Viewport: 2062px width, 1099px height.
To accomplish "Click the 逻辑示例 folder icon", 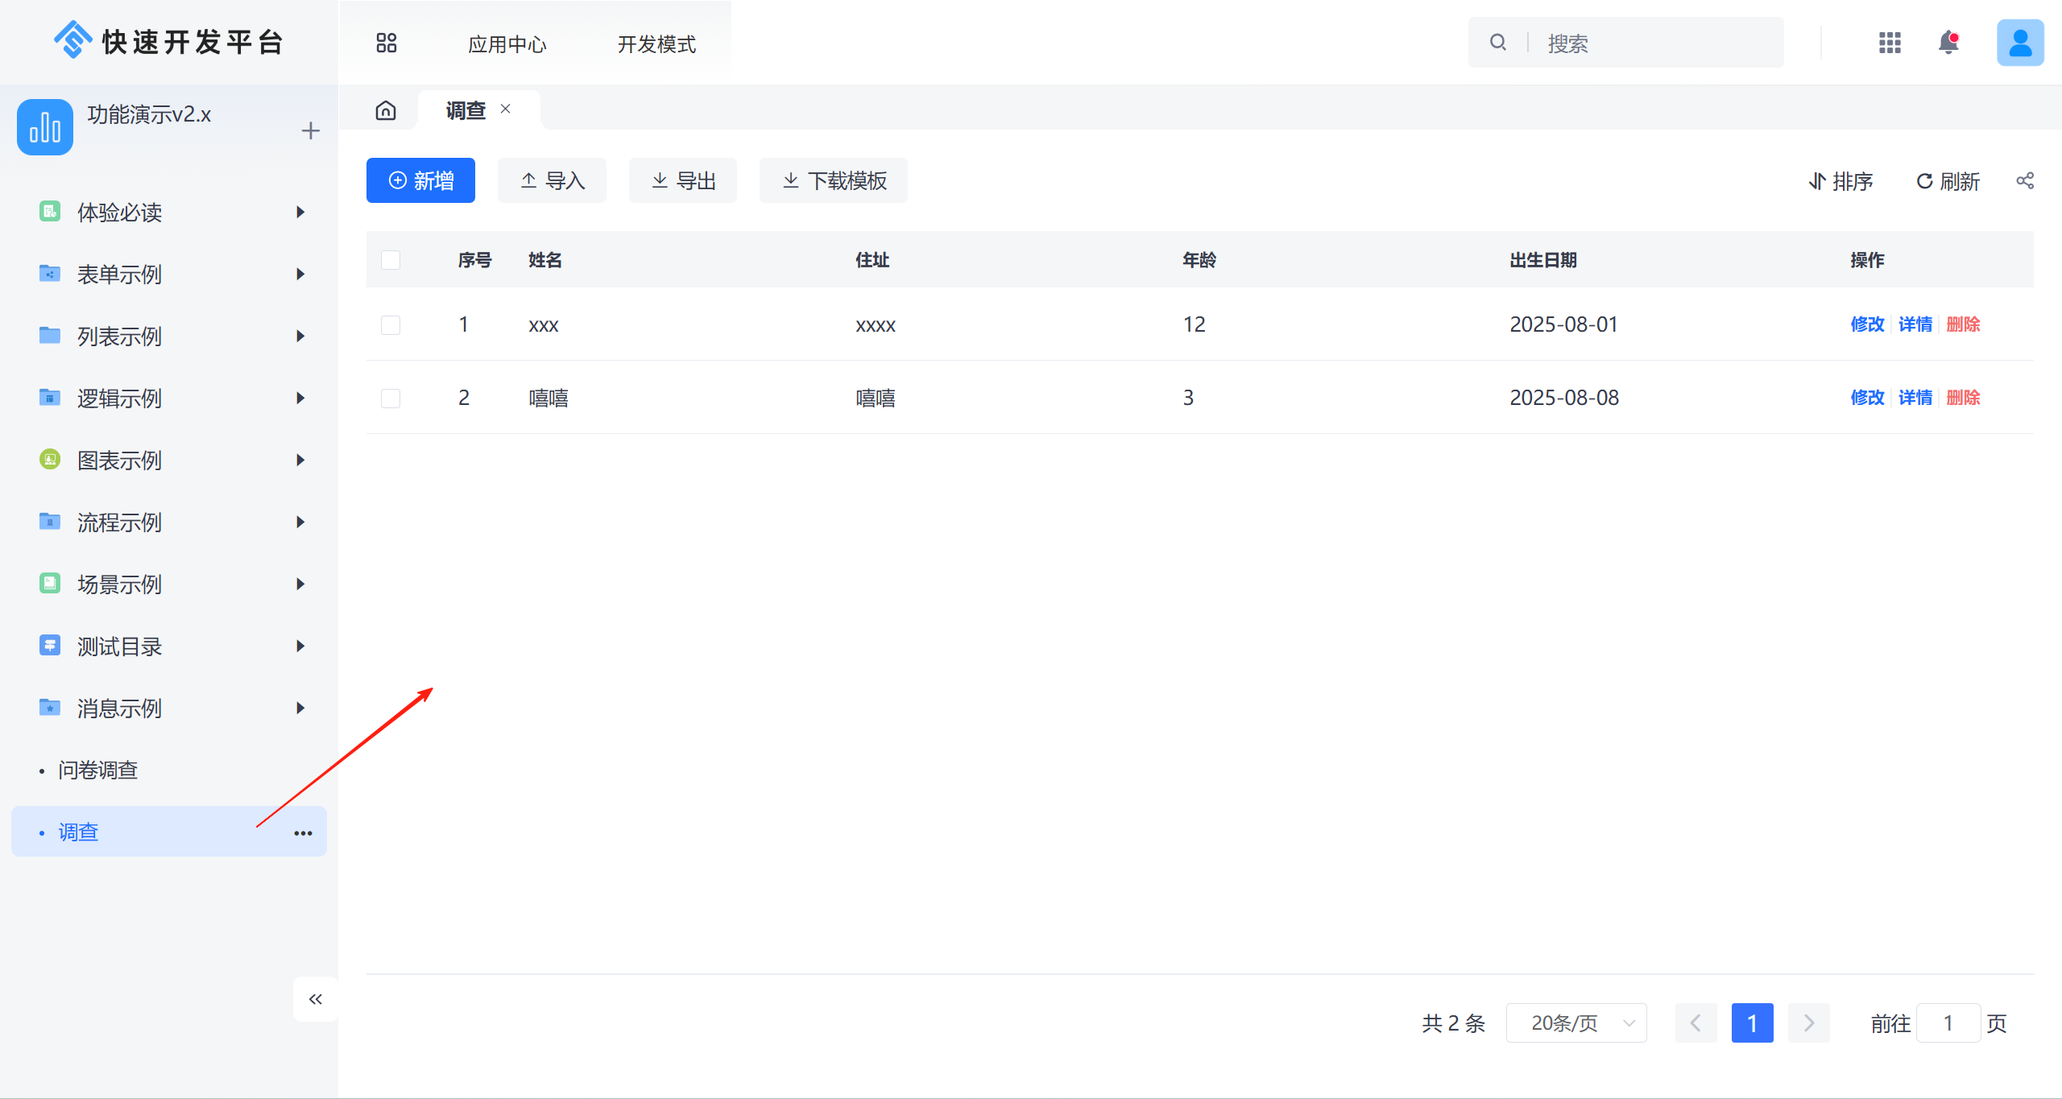I will [50, 398].
